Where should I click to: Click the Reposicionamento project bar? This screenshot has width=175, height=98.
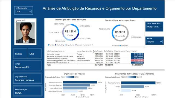point(80,82)
